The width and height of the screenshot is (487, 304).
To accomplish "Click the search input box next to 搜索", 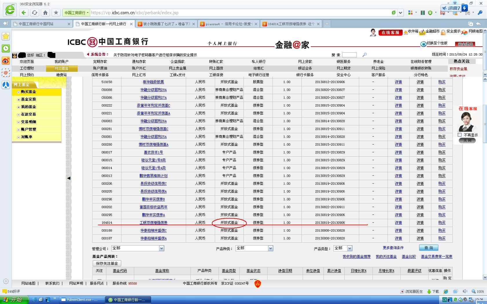I will tap(349, 55).
